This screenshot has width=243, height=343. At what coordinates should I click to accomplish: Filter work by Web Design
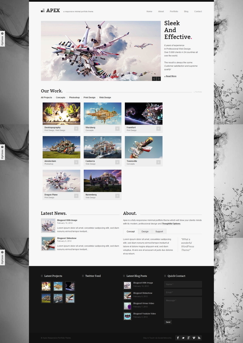(x=105, y=98)
